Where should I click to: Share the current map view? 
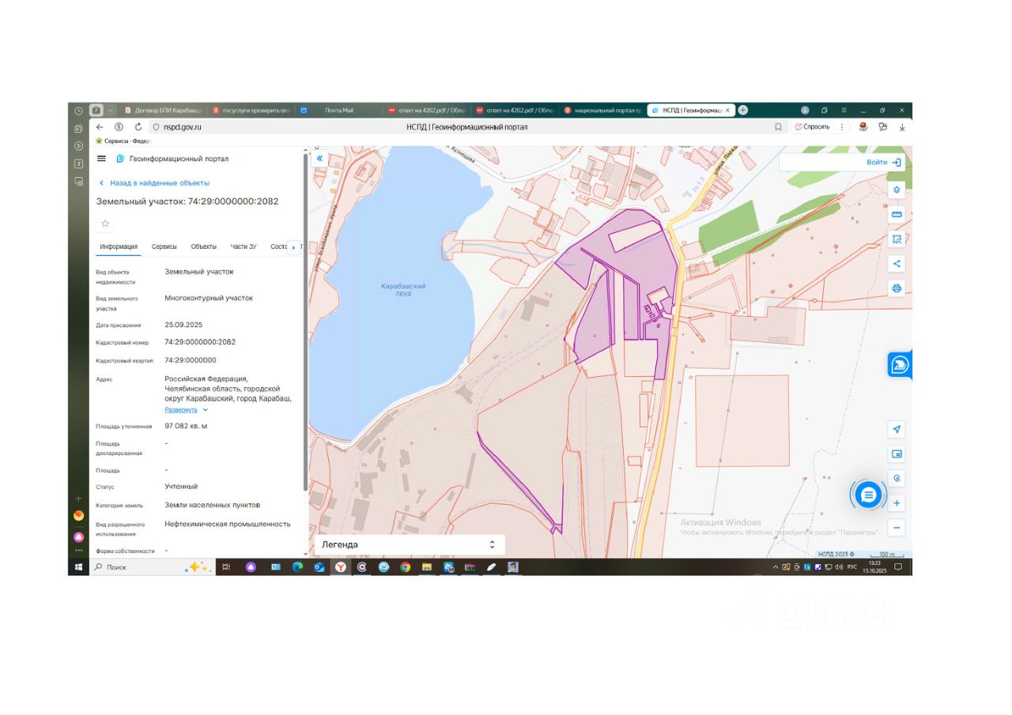click(x=897, y=263)
